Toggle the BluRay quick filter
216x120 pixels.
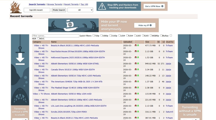pyautogui.click(x=161, y=35)
